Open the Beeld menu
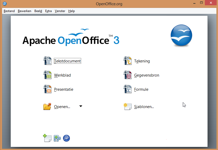Screen dimensions: 218x150 coord(38,11)
